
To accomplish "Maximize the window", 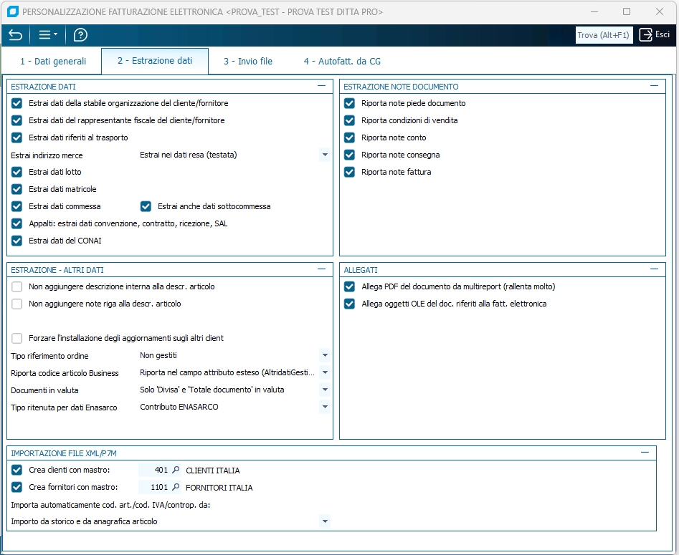I will click(x=627, y=11).
